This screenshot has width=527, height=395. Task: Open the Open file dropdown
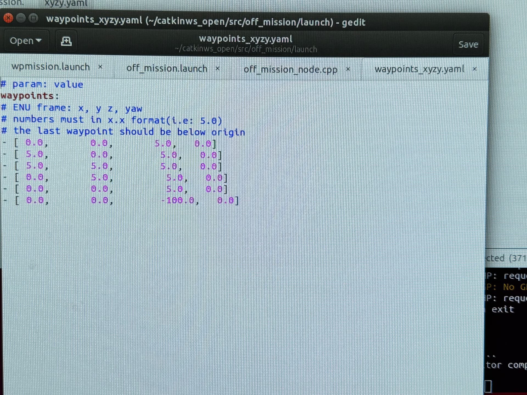click(26, 41)
